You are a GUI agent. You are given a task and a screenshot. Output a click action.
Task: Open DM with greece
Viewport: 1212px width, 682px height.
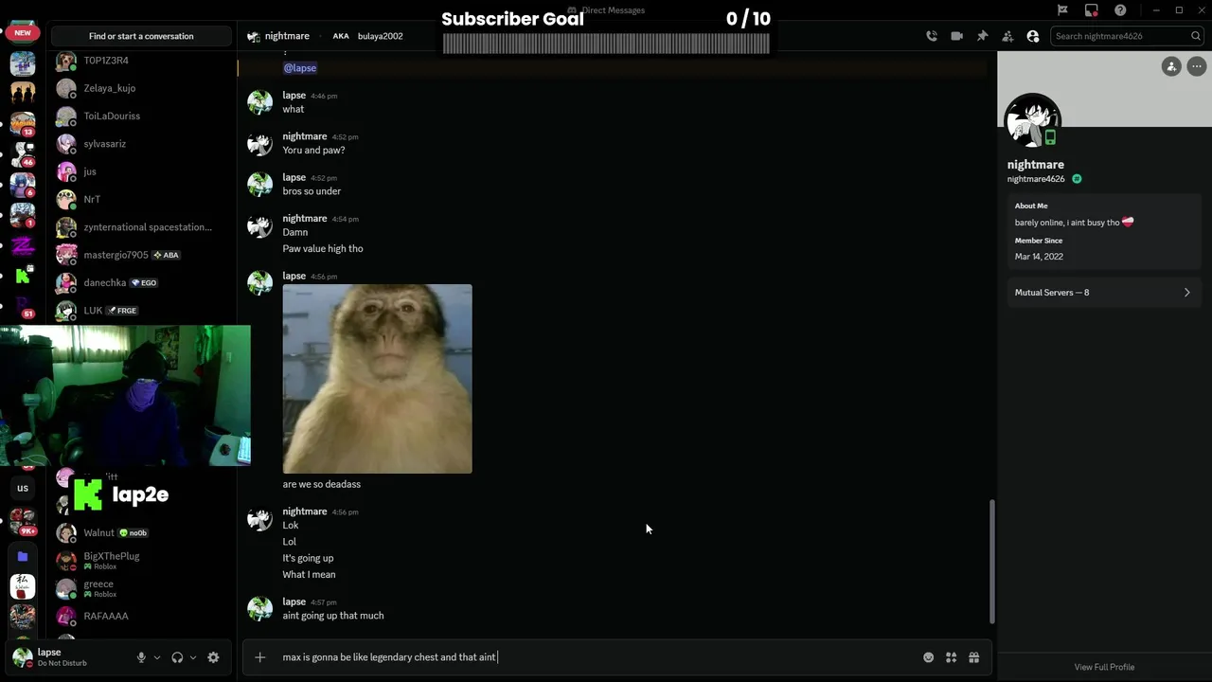(141, 588)
